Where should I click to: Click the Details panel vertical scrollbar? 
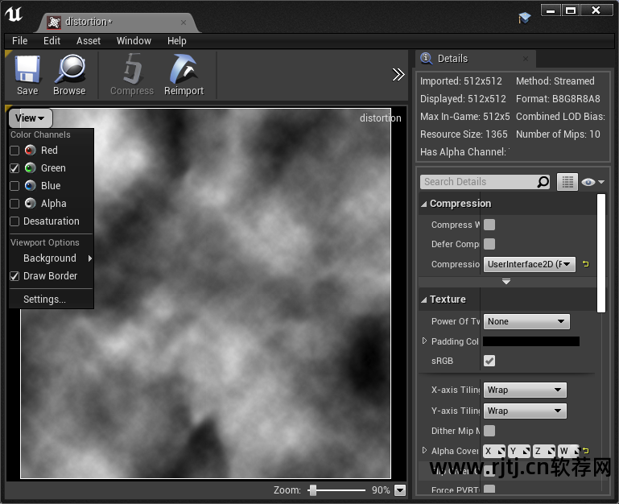[601, 253]
